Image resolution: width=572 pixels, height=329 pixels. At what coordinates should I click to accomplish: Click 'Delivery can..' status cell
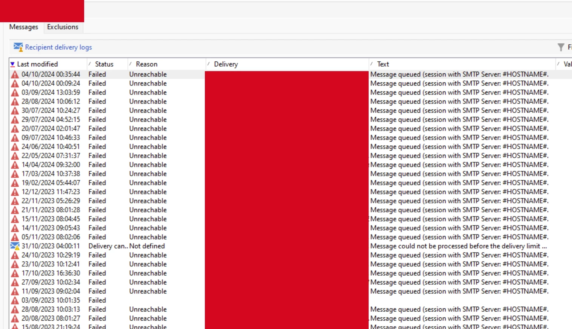(108, 246)
